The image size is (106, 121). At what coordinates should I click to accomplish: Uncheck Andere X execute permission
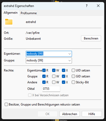tap(63, 82)
